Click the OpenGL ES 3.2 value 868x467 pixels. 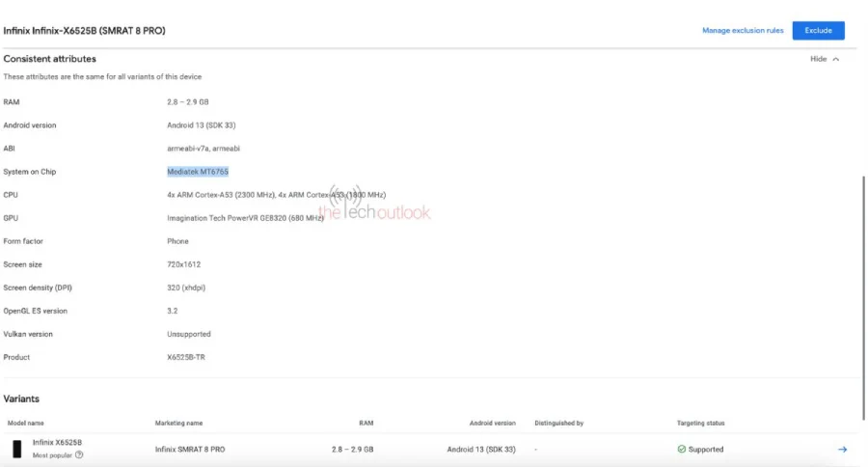point(173,312)
